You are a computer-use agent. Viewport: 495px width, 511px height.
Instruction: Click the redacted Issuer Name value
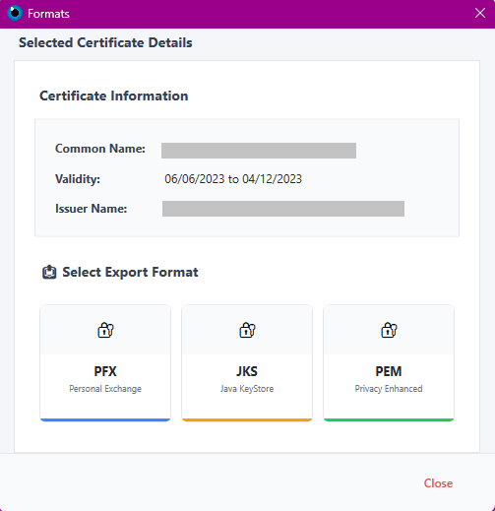click(x=283, y=209)
